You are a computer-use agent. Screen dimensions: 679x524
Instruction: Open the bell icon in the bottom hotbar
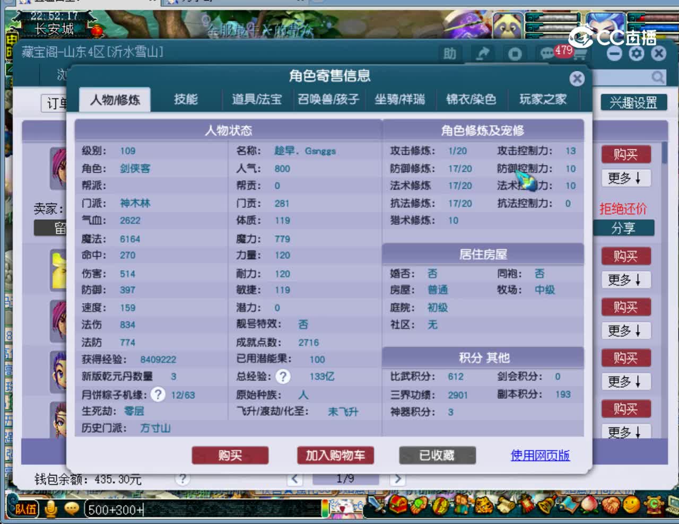[x=544, y=505]
